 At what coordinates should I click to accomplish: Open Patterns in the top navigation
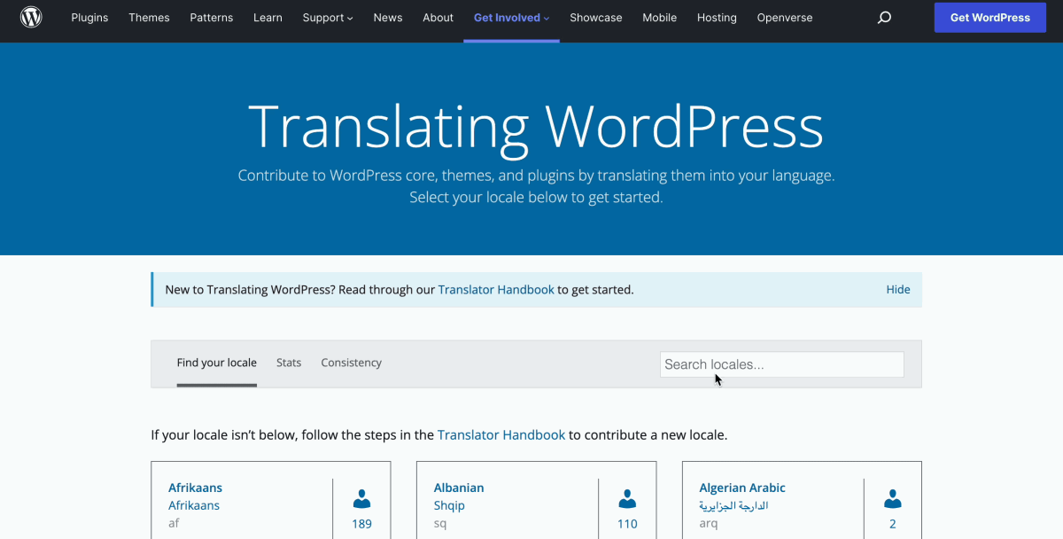click(x=212, y=18)
